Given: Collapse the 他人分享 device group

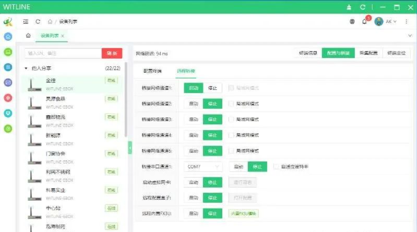Looking at the screenshot, I should point(26,68).
